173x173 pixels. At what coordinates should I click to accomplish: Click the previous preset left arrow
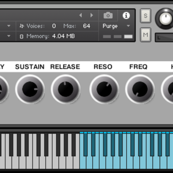pyautogui.click(x=81, y=15)
